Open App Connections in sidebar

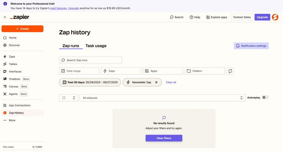[x=22, y=105]
